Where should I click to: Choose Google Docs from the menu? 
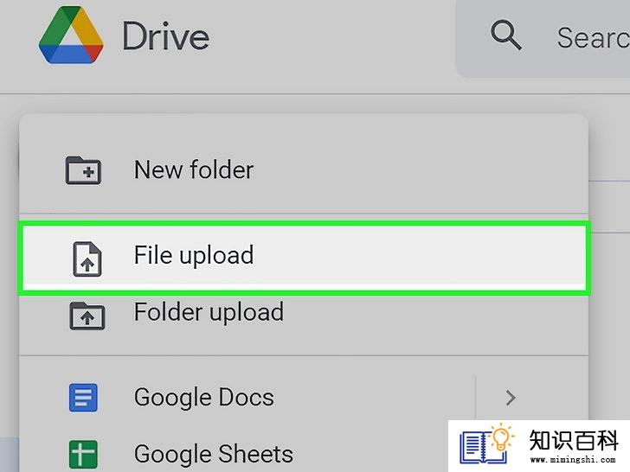pyautogui.click(x=247, y=398)
